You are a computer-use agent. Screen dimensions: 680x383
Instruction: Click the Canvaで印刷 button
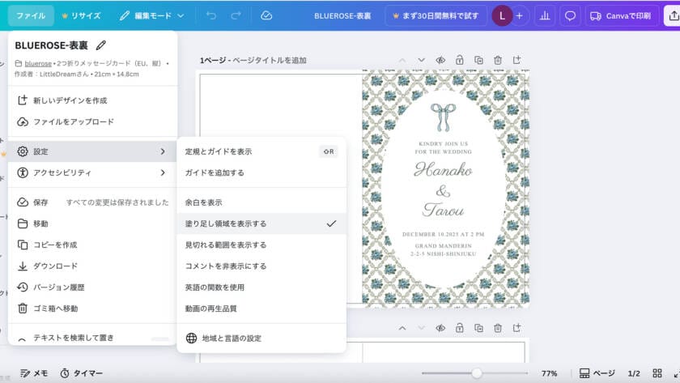618,15
